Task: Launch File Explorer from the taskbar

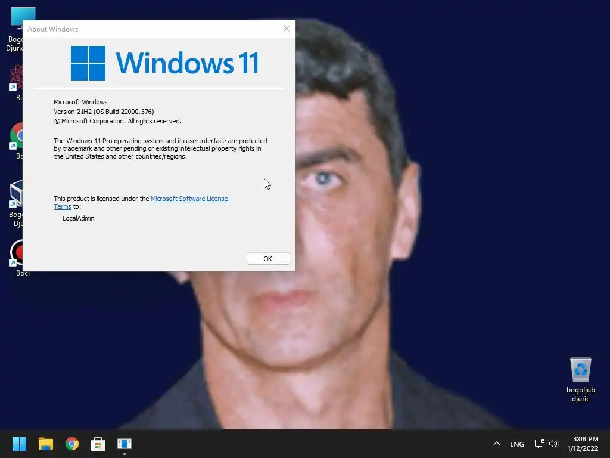Action: point(45,444)
